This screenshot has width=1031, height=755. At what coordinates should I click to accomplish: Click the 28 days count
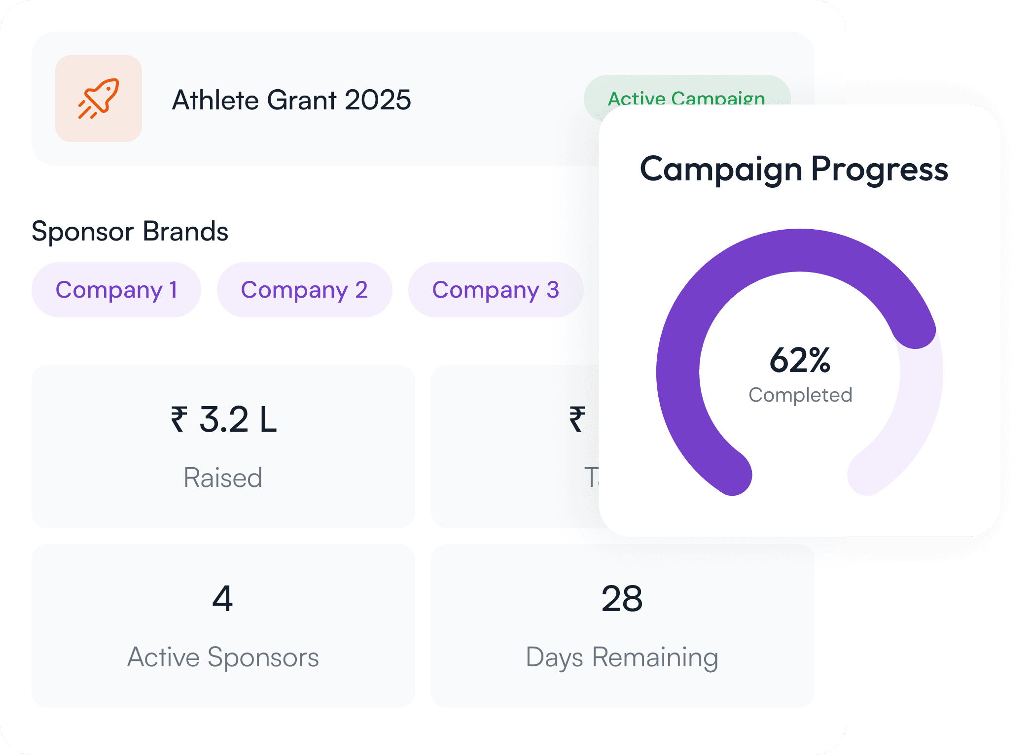tap(622, 599)
